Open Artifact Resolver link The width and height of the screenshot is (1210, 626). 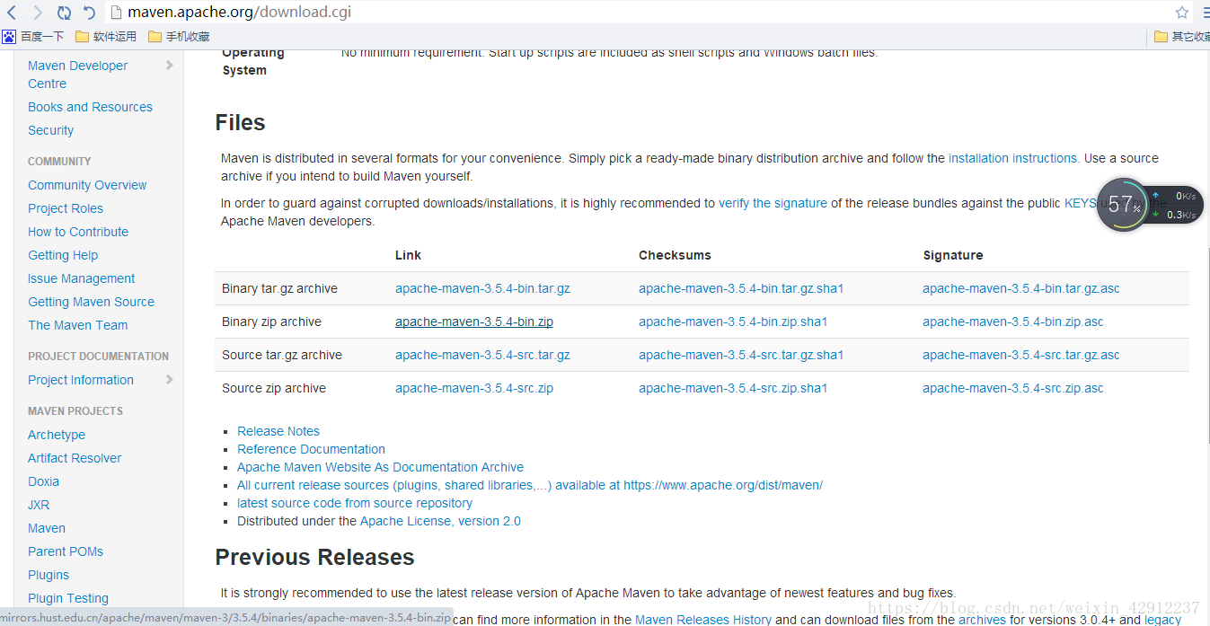[x=75, y=458]
